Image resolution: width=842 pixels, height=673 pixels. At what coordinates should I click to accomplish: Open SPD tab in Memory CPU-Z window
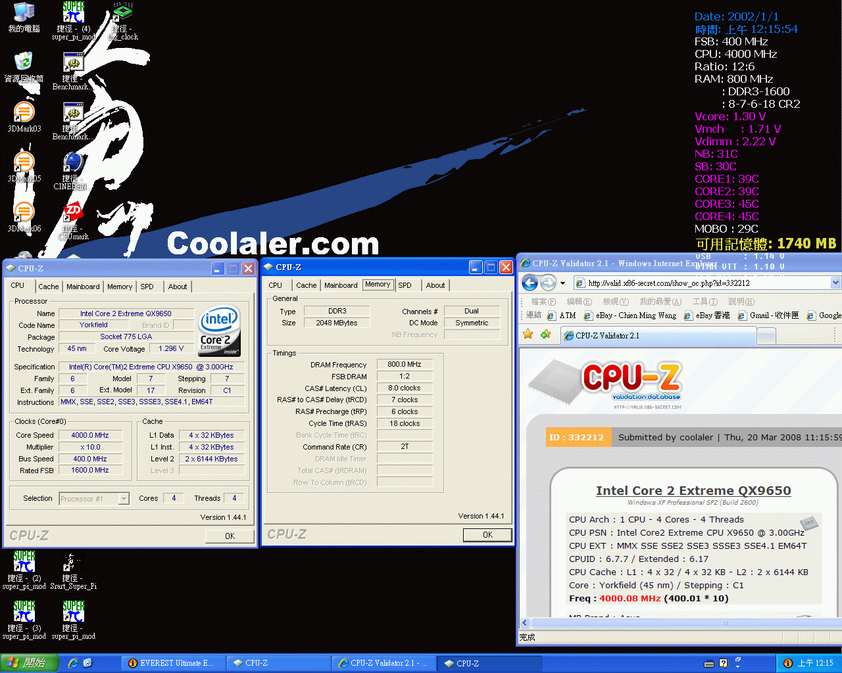405,285
